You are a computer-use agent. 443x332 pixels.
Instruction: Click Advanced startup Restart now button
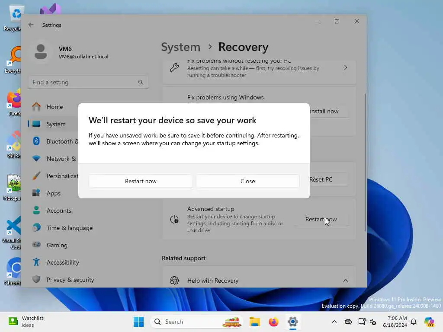coord(321,219)
